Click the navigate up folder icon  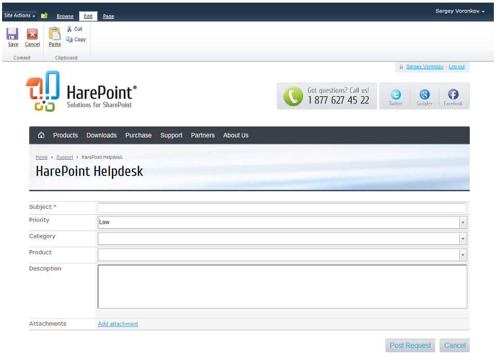(x=44, y=15)
